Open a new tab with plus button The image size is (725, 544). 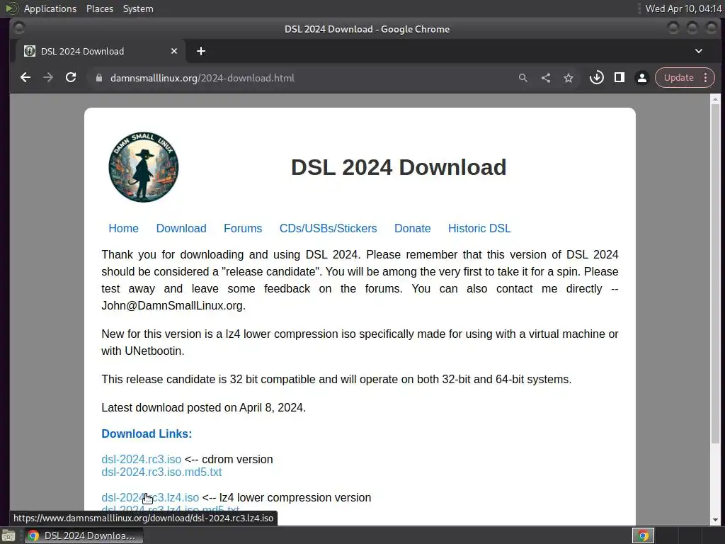pyautogui.click(x=200, y=51)
